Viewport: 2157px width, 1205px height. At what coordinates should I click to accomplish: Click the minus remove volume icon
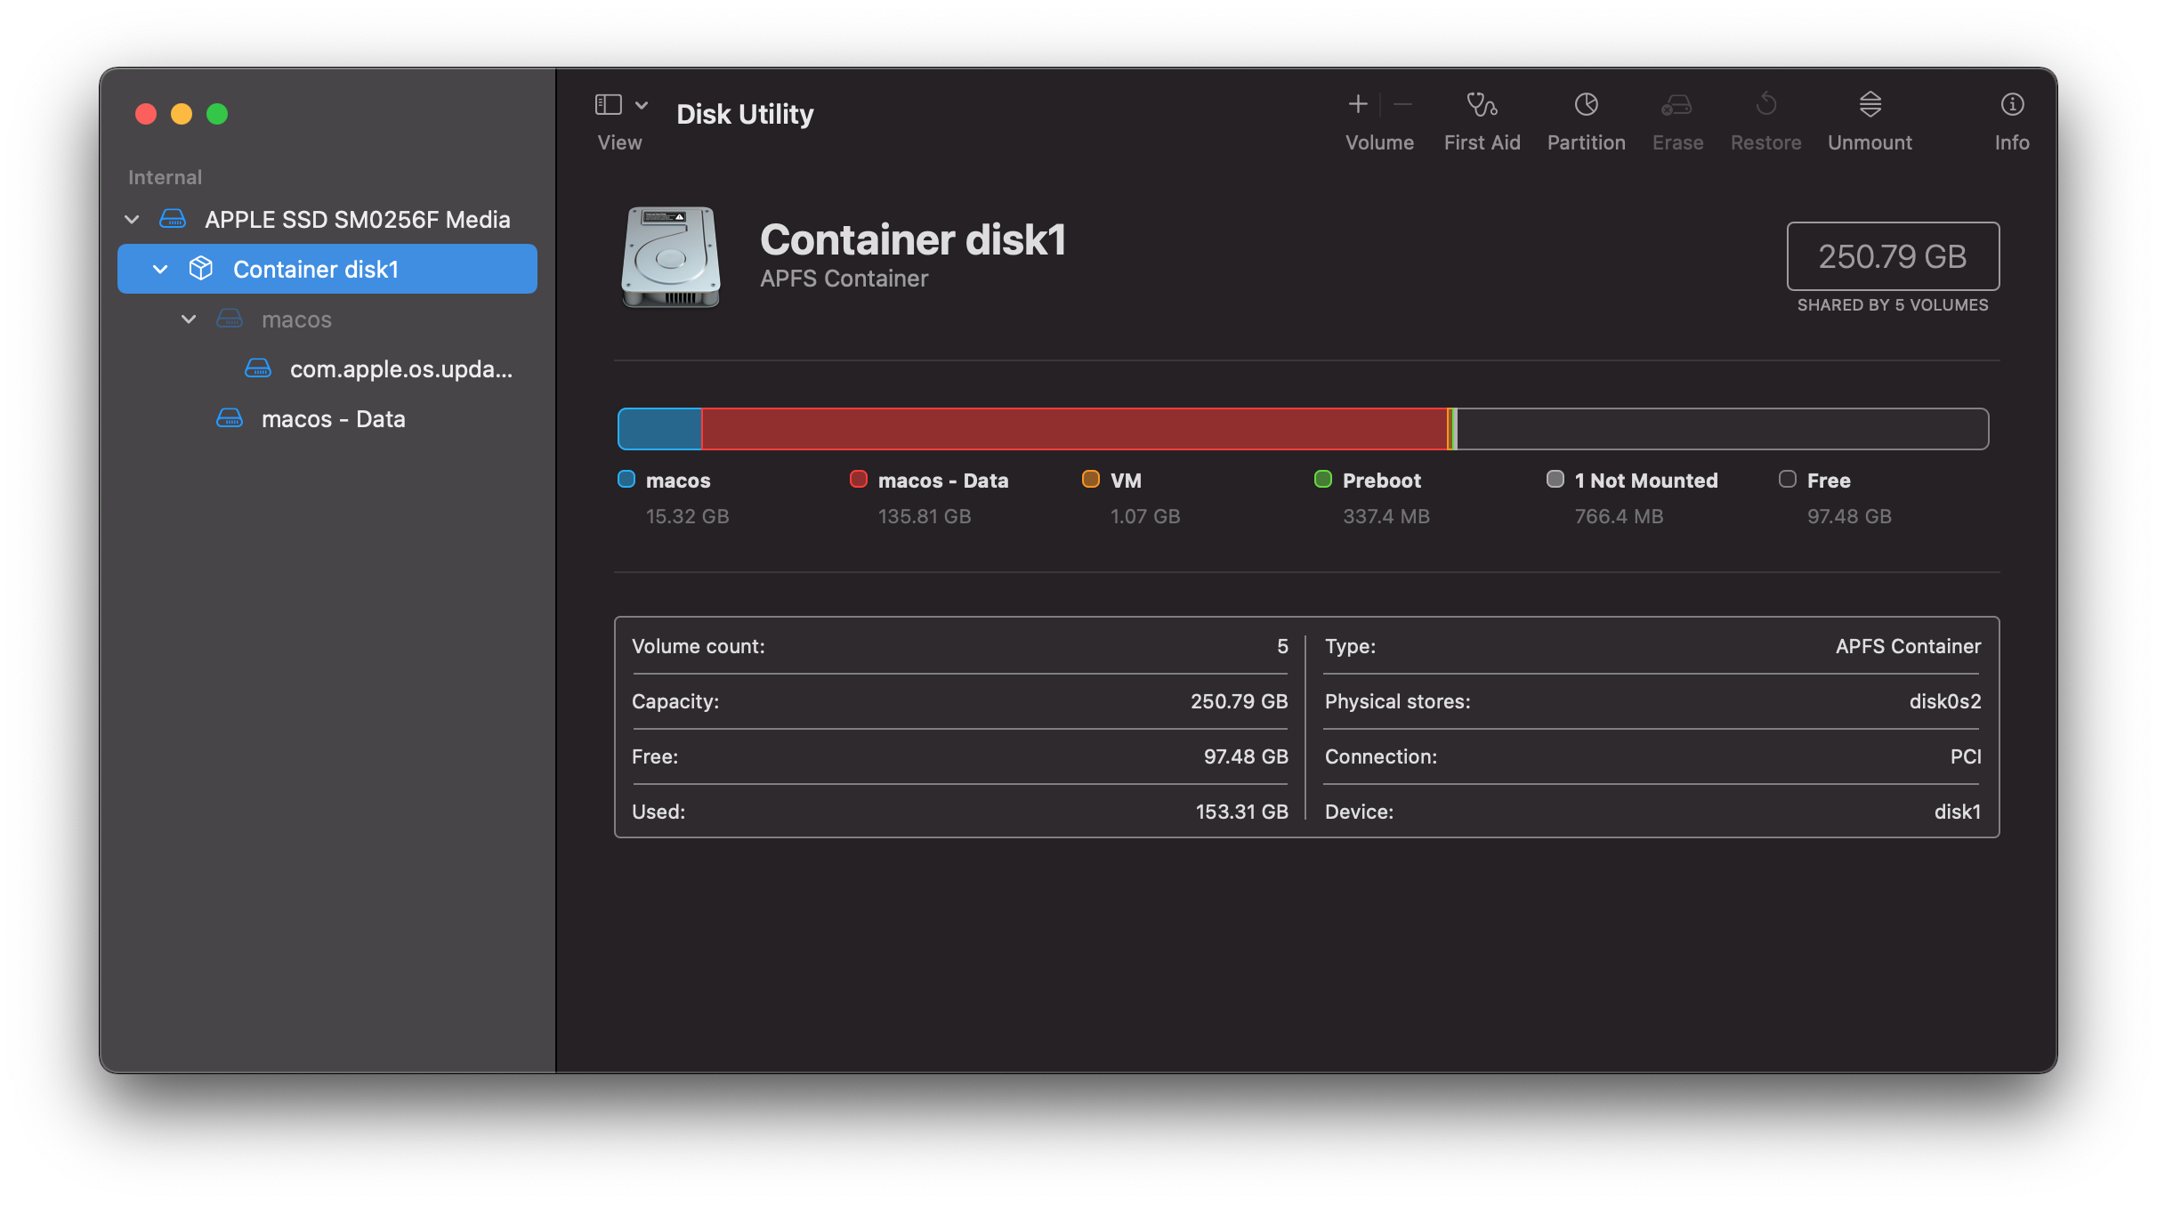pos(1402,105)
